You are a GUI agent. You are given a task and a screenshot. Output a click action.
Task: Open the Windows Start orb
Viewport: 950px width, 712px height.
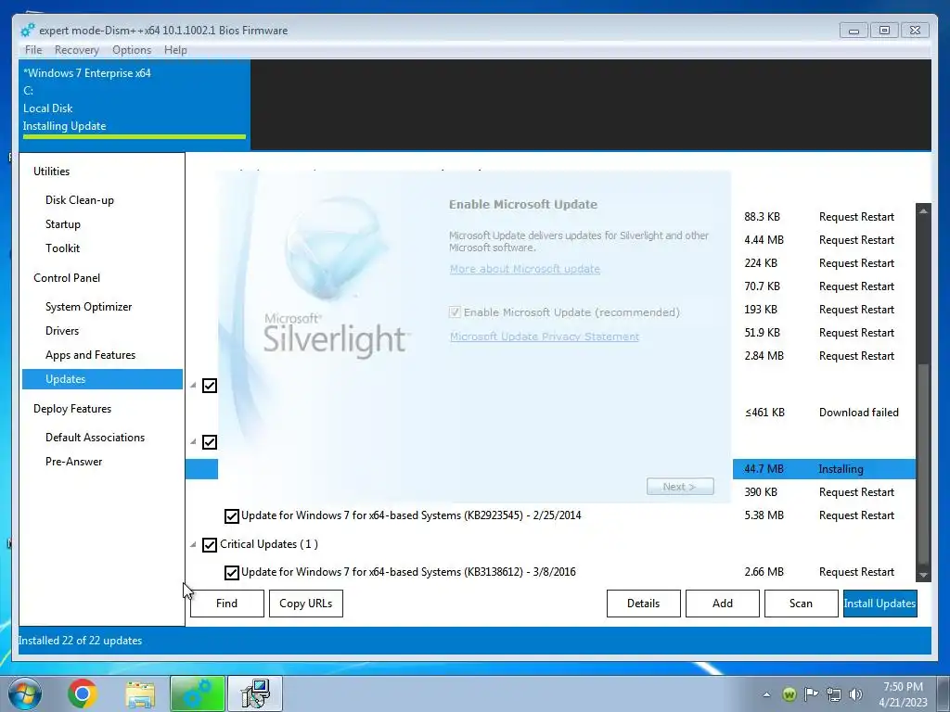point(25,693)
